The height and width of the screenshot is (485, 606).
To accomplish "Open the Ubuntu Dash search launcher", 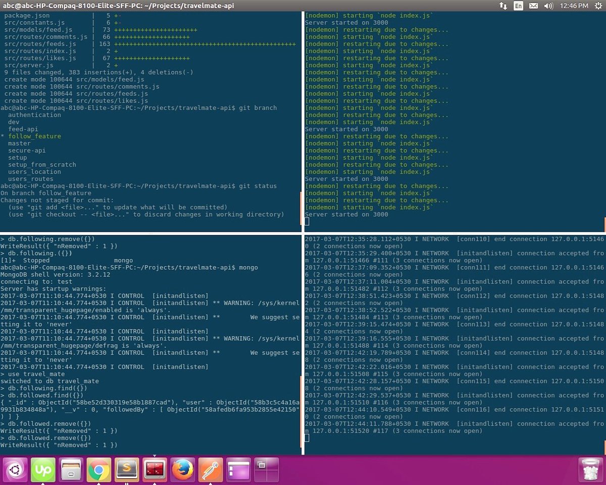I will (15, 471).
